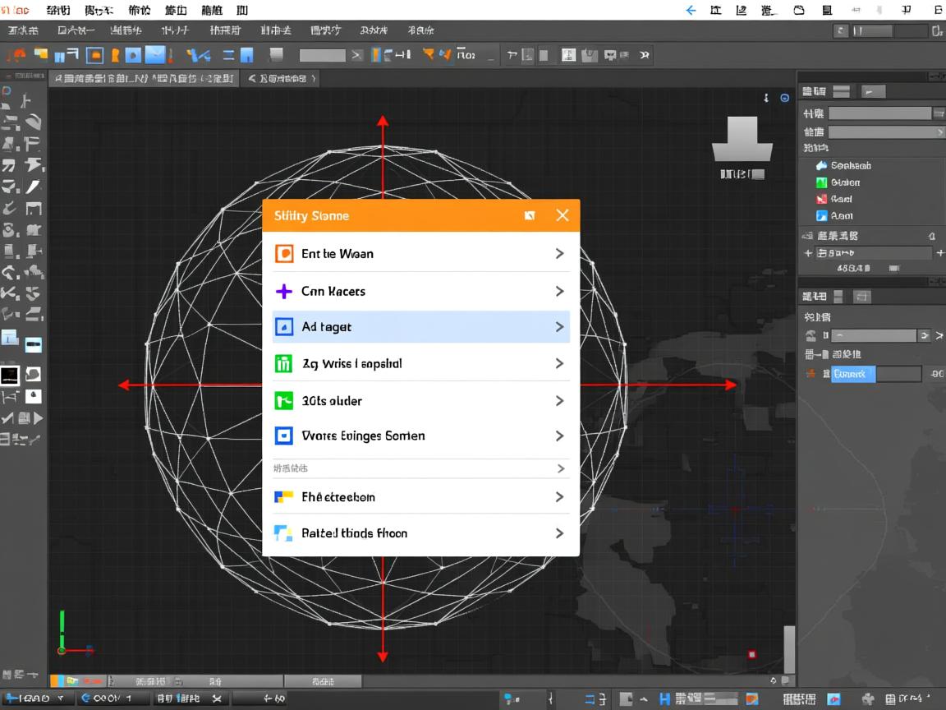Click the blue square icon beside 'Wares Eoinges Sornen'
Screen dimensions: 946x710
pyautogui.click(x=283, y=436)
